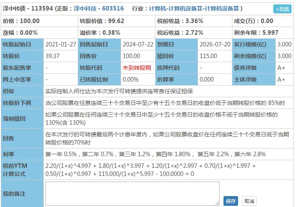Screen dimensions: 298x207
Task: Select 转股起始日 date 2021-01-27
Action: coord(61,44)
